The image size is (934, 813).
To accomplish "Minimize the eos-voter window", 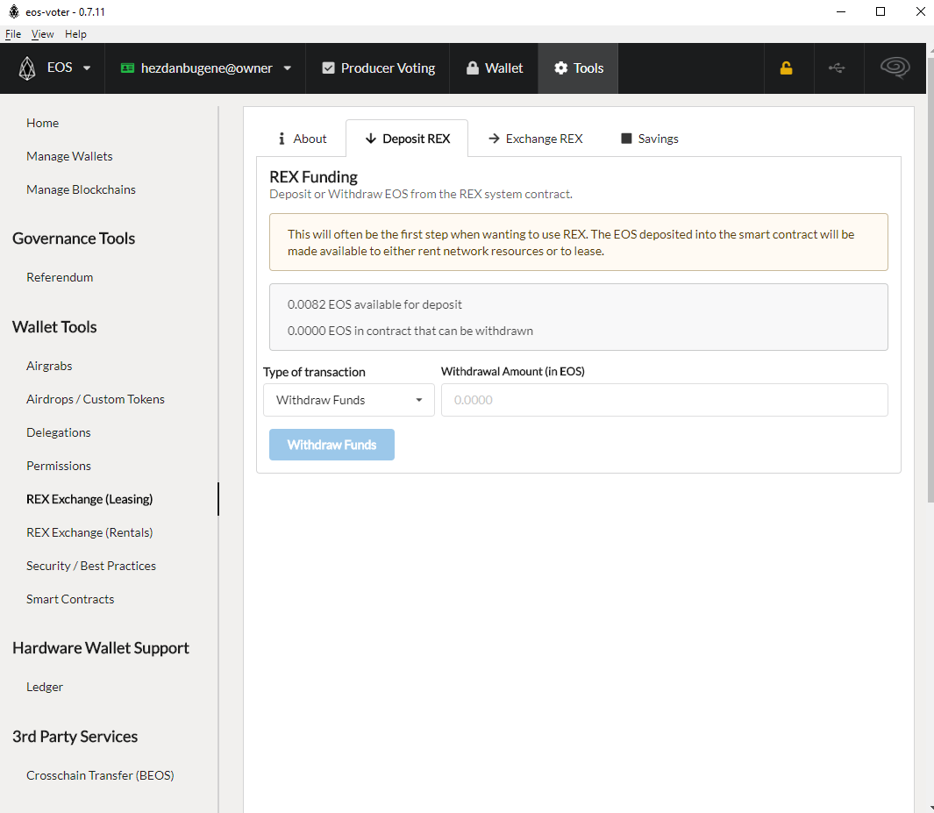I will [841, 11].
